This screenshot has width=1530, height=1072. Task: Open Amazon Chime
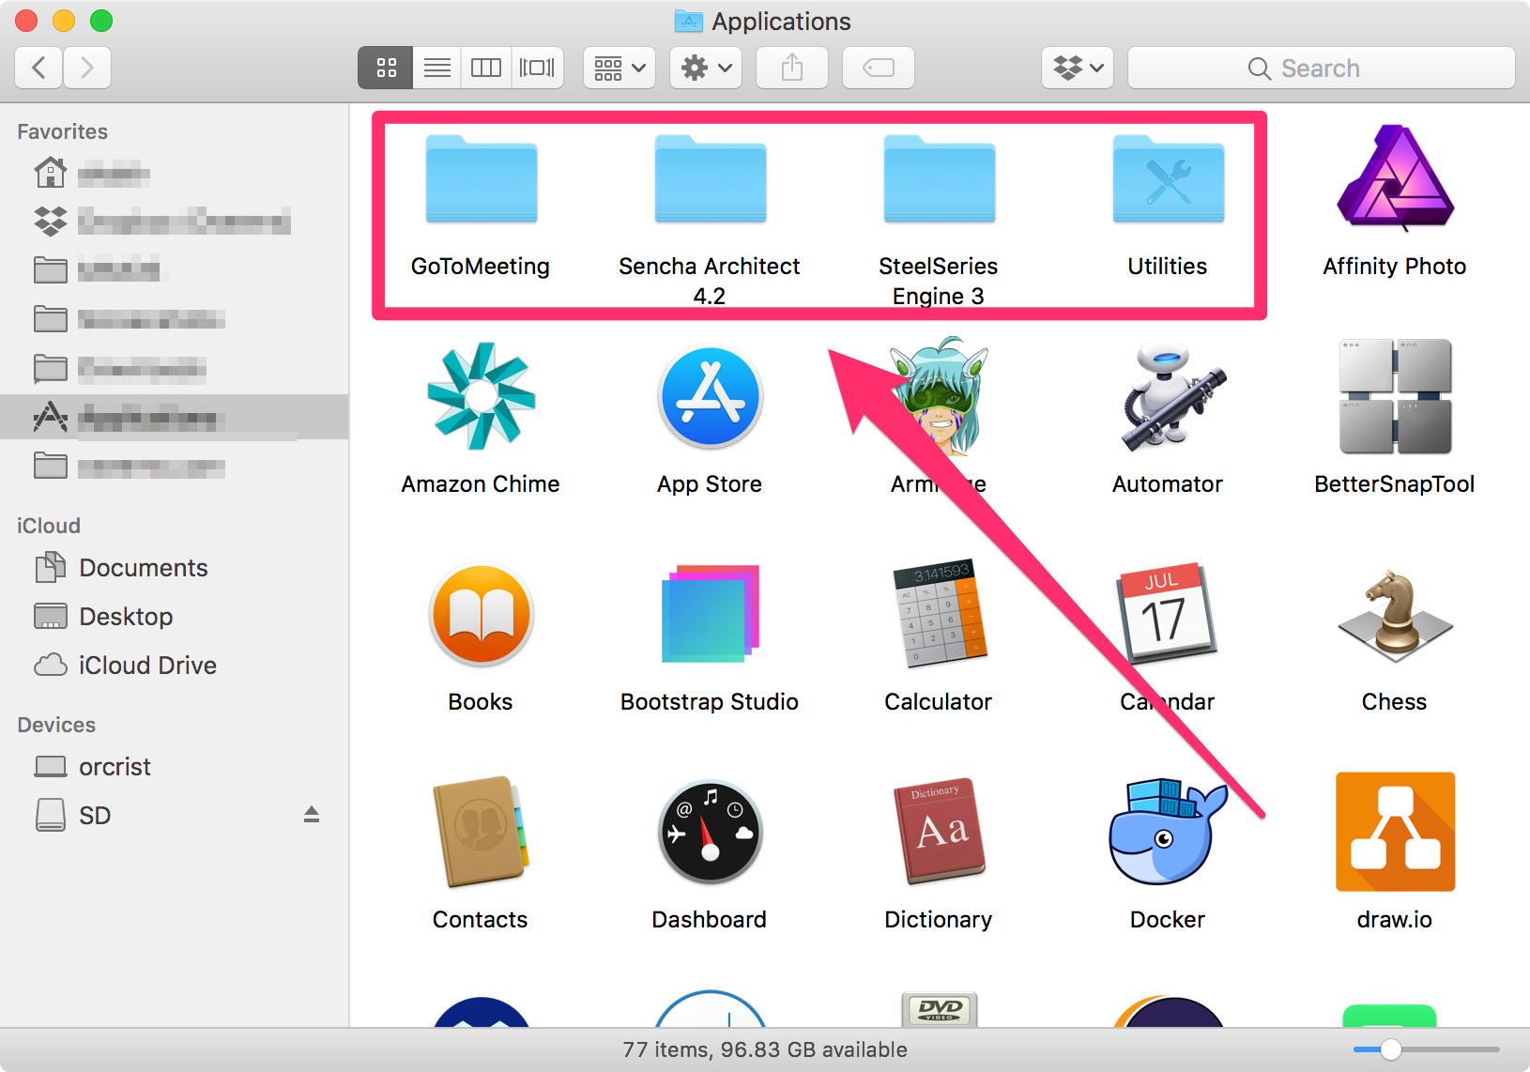(x=481, y=397)
